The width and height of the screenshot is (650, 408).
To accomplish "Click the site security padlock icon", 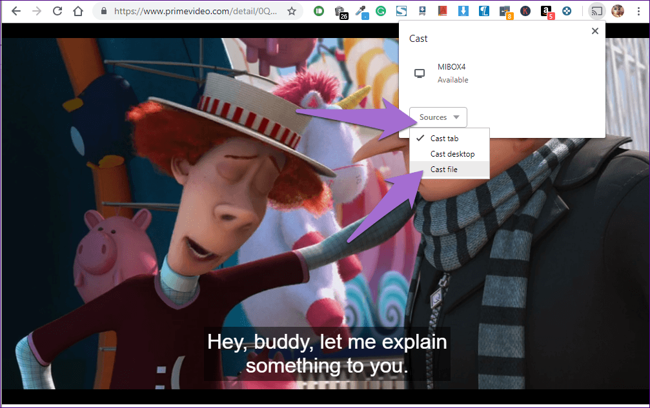I will point(104,11).
